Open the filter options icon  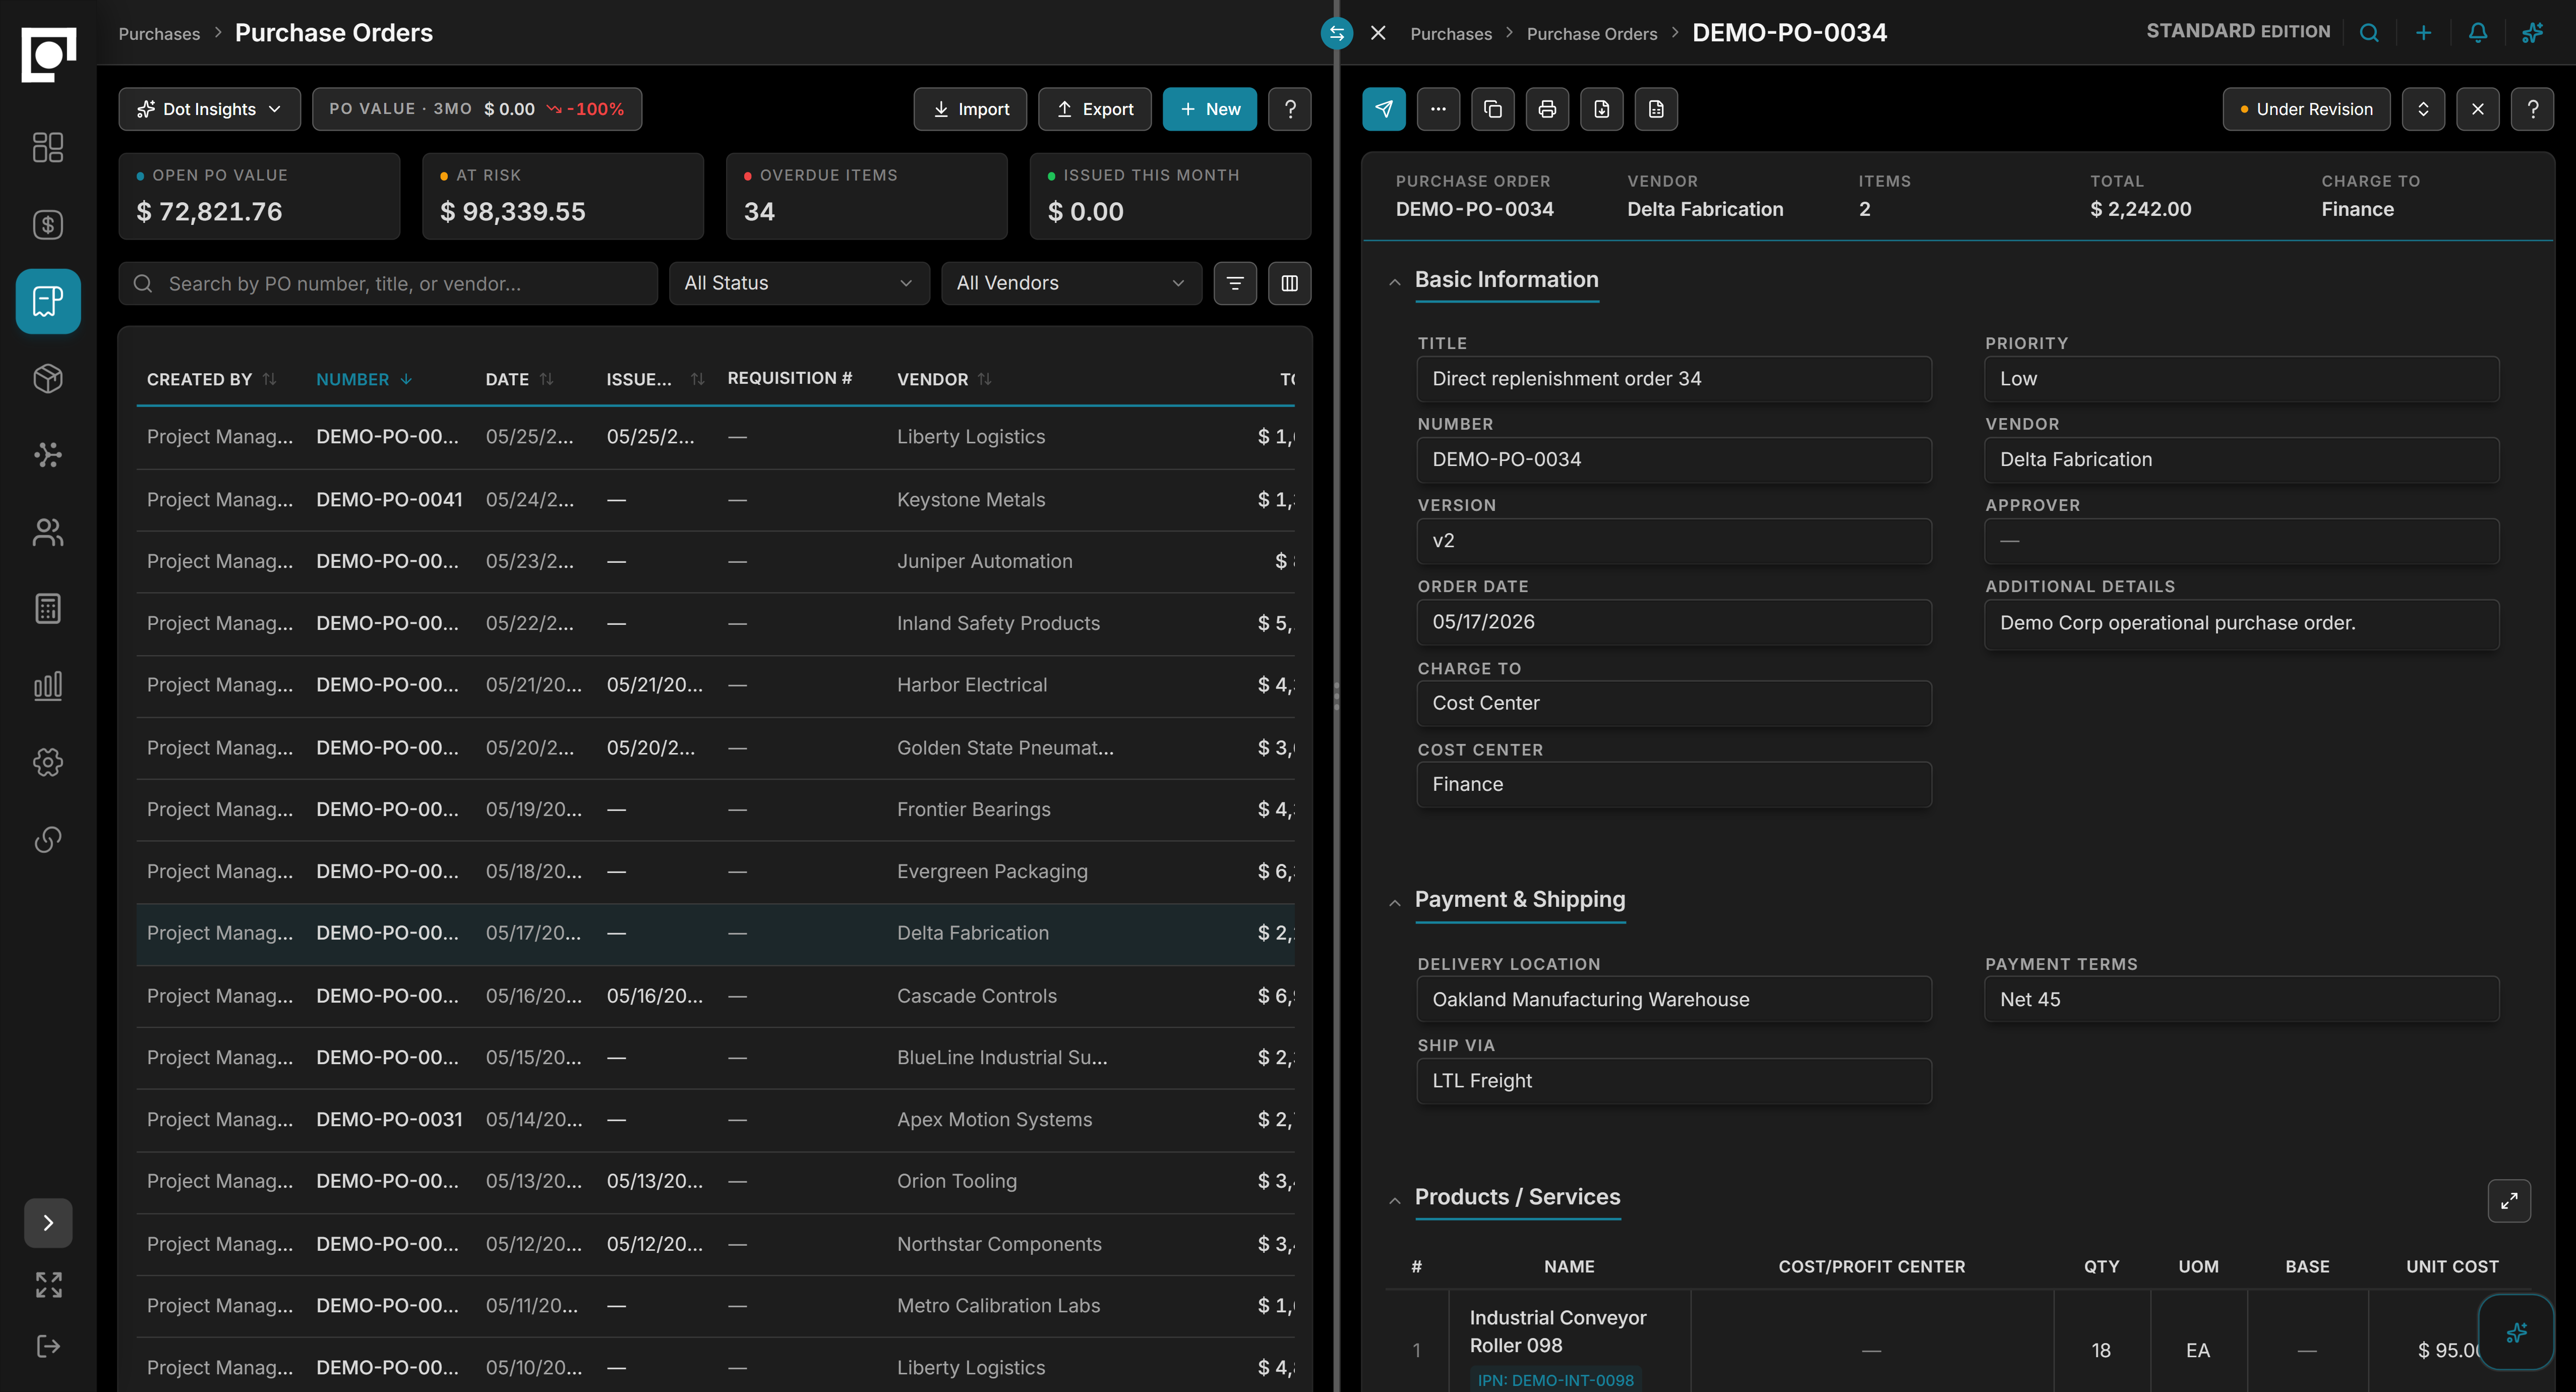[1235, 283]
